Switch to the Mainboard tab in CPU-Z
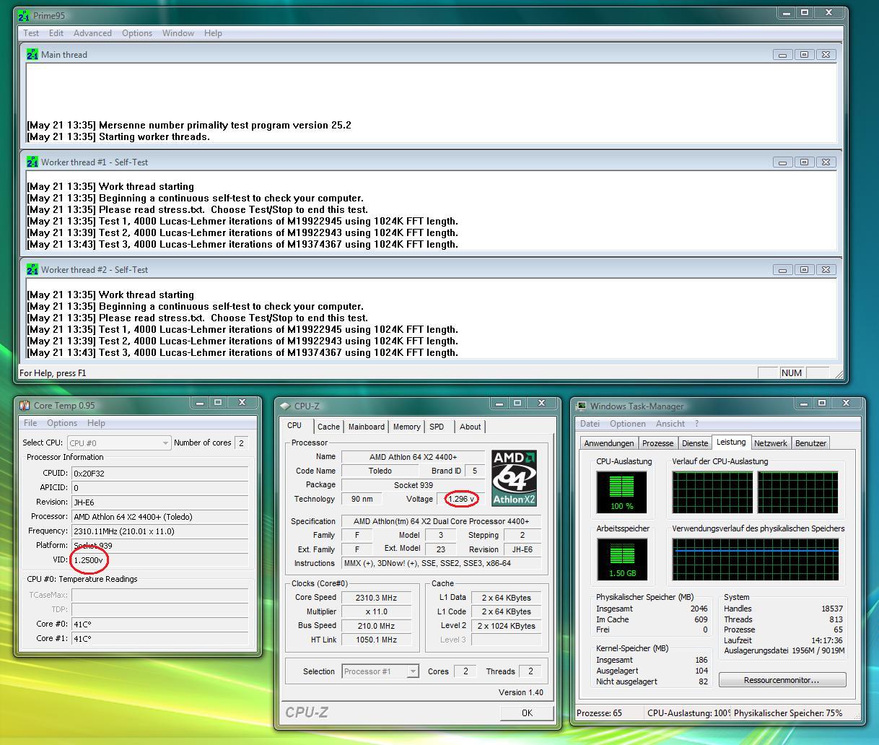The image size is (879, 745). point(367,427)
